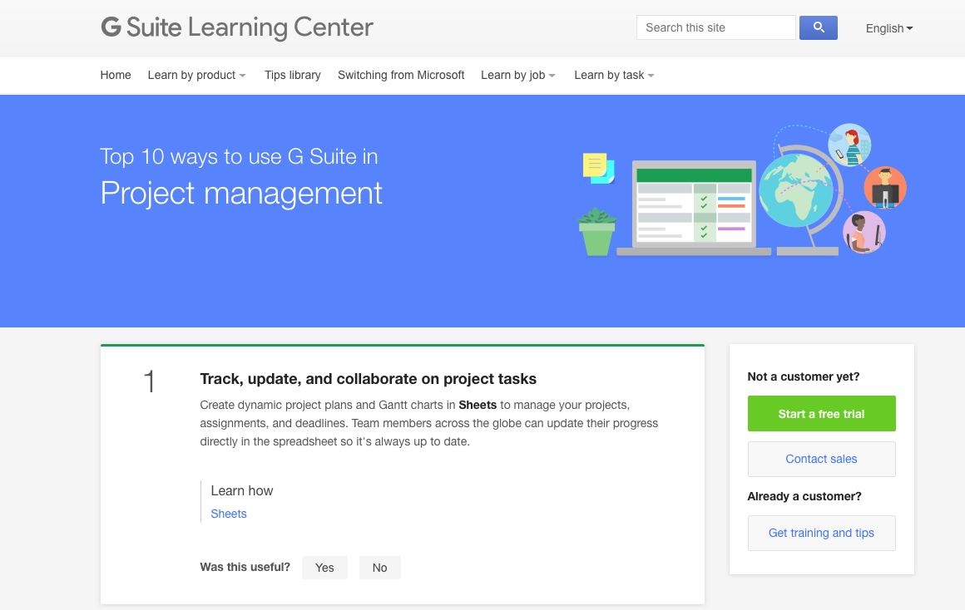
Task: Click the orange man-at-computer avatar circle
Action: click(x=885, y=188)
